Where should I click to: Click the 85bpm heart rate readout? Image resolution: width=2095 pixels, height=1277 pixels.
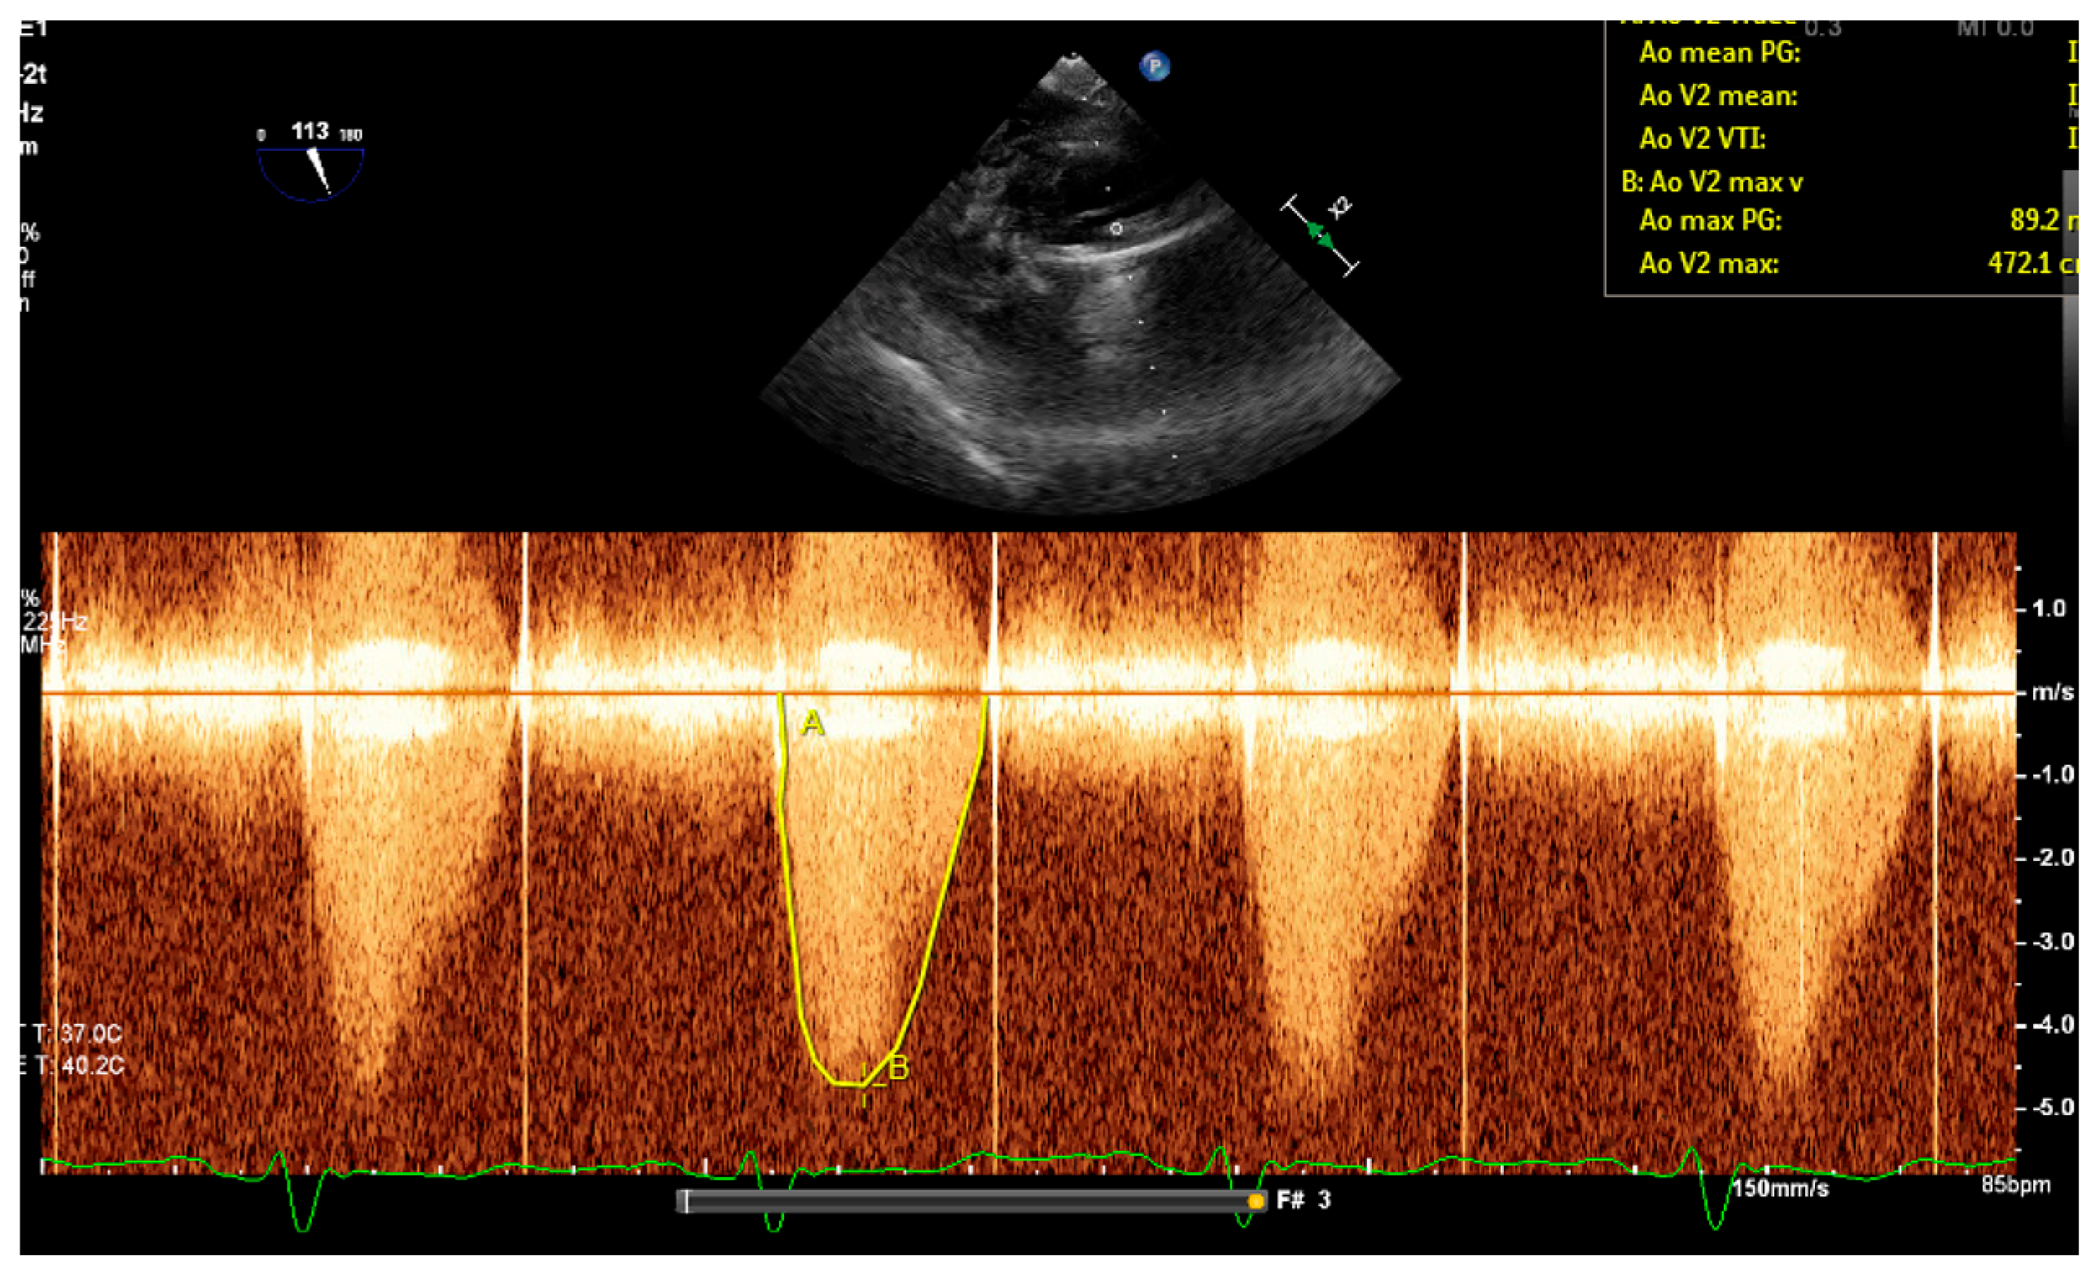(2015, 1184)
